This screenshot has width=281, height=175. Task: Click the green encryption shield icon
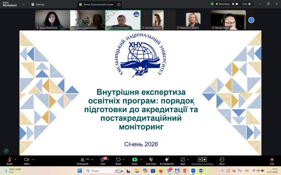pos(212,4)
